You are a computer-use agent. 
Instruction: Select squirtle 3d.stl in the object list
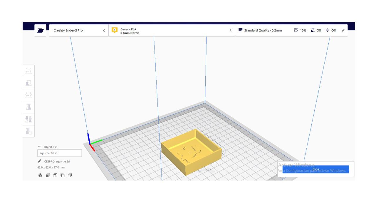(60, 153)
